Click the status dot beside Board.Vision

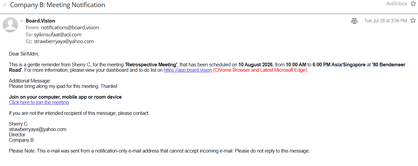[x=22, y=21]
